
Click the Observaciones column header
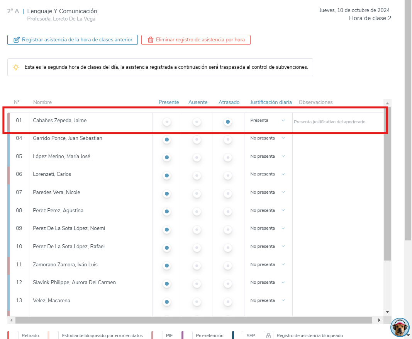tap(315, 102)
